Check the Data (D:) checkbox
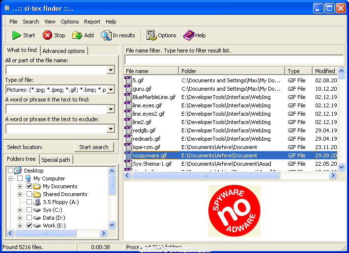This screenshot has height=253, width=349. [29, 218]
